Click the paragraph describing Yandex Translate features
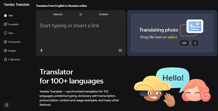Viewport: 218px width, 111px height. point(79,98)
